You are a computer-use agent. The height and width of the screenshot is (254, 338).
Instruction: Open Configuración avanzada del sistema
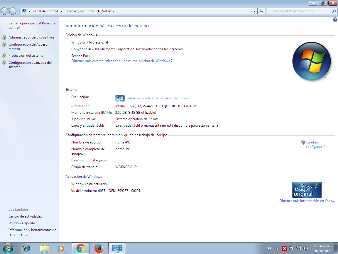coord(30,65)
